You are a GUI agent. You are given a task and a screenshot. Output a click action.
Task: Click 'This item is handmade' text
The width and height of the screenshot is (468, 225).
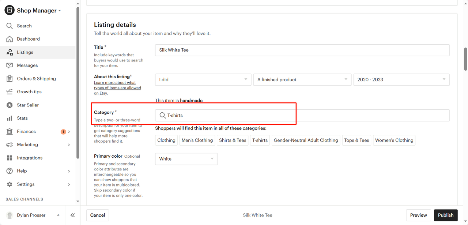point(179,101)
